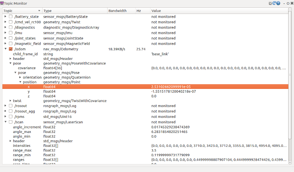Expand the orientation Quaternion node
This screenshot has width=294, height=172.
point(20,77)
